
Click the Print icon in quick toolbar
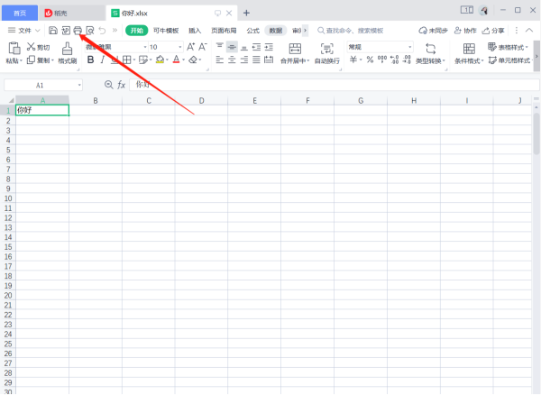click(78, 31)
